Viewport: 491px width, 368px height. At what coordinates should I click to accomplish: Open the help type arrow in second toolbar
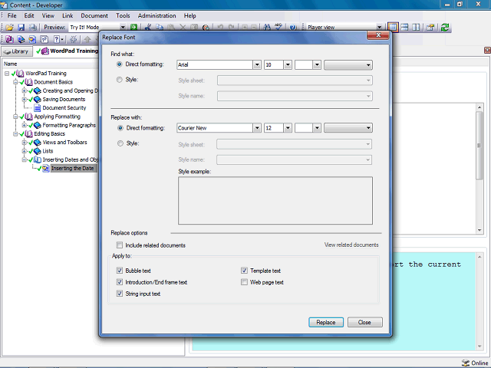click(x=62, y=39)
